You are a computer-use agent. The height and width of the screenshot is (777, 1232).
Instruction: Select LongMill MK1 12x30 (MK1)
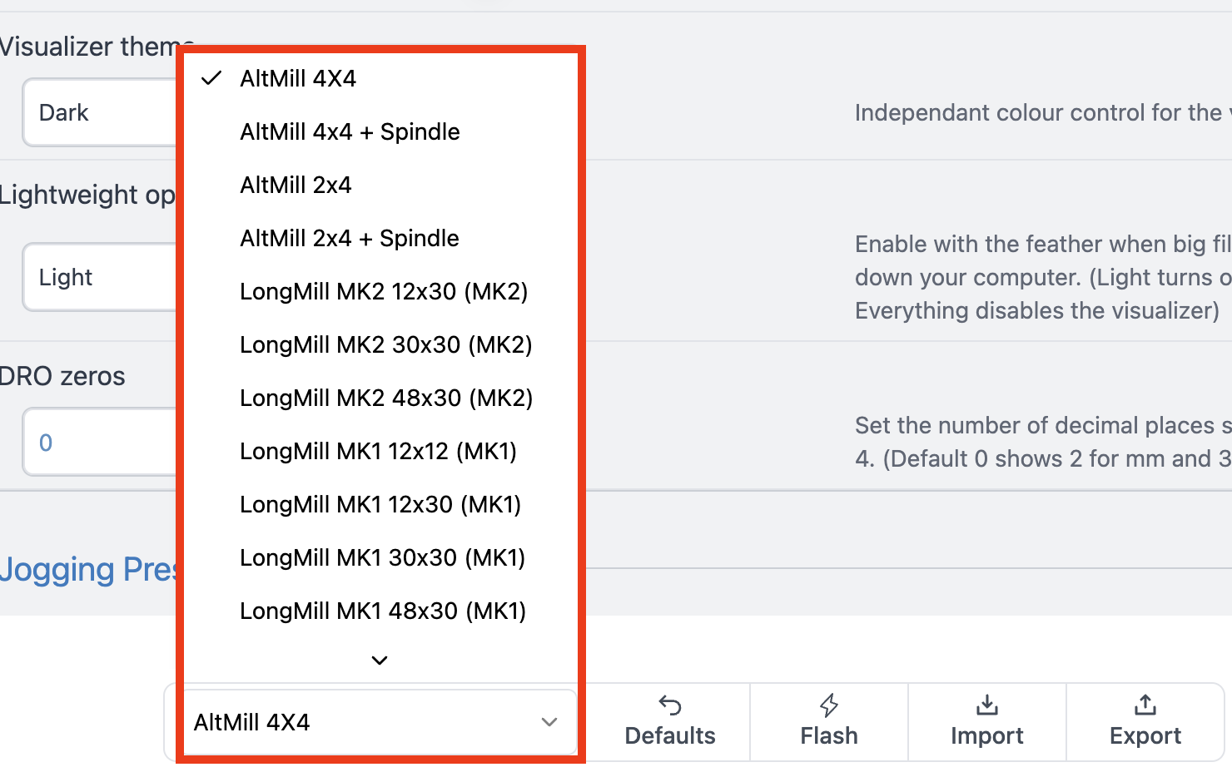point(380,504)
